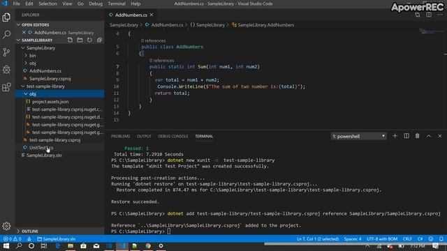Click the New Folder icon in SAMPLELIBRARY header
This screenshot has width=447, height=251.
coord(80,40)
